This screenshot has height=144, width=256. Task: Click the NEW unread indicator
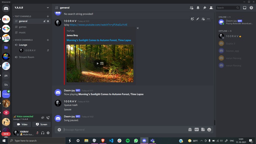pos(6,134)
